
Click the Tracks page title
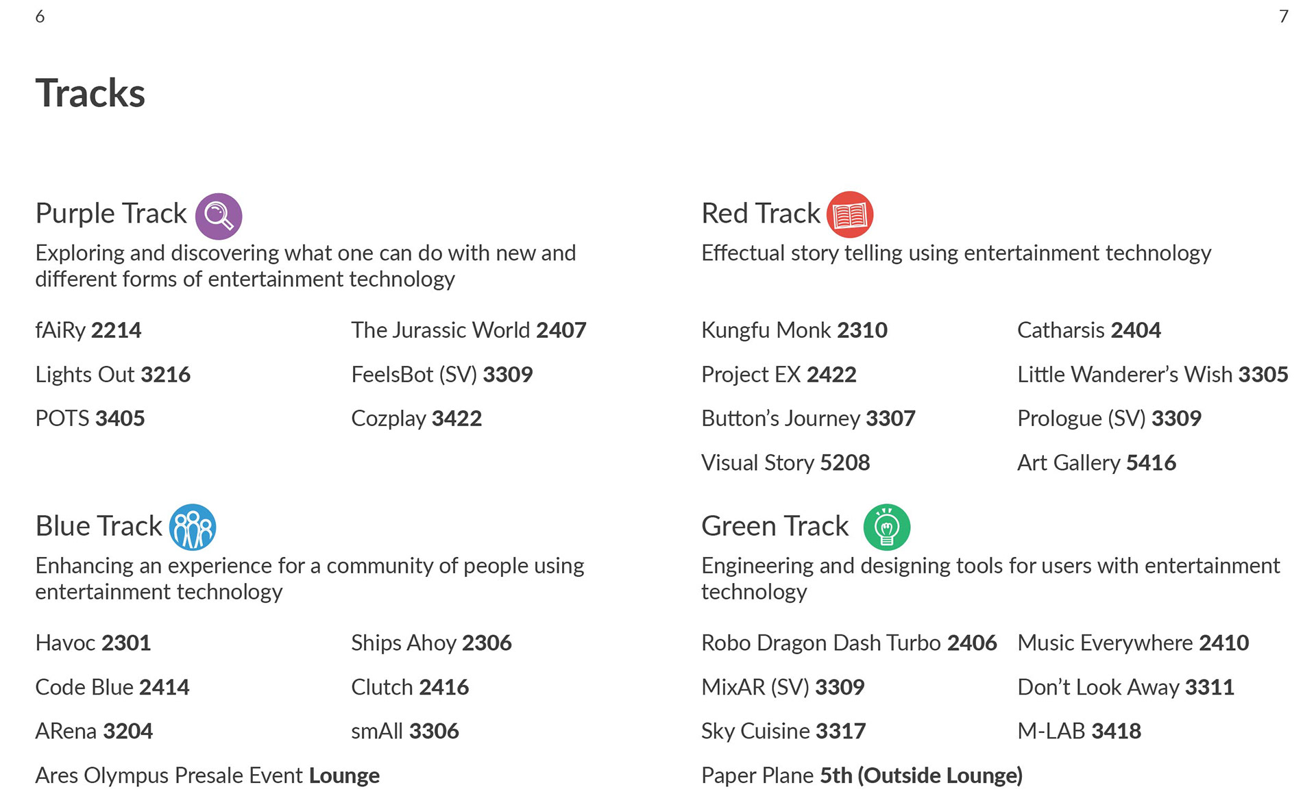(x=90, y=93)
